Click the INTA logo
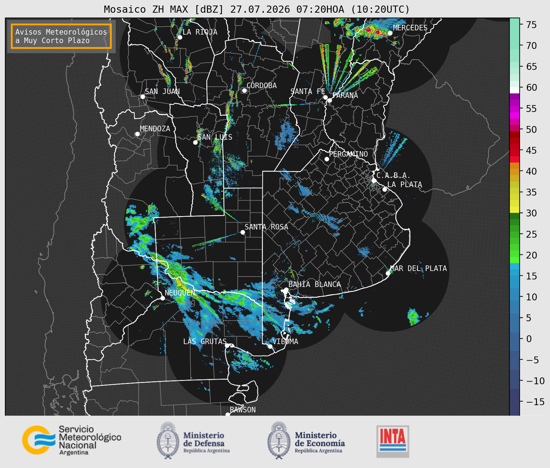Viewport: 550px width, 468px height. tap(393, 441)
